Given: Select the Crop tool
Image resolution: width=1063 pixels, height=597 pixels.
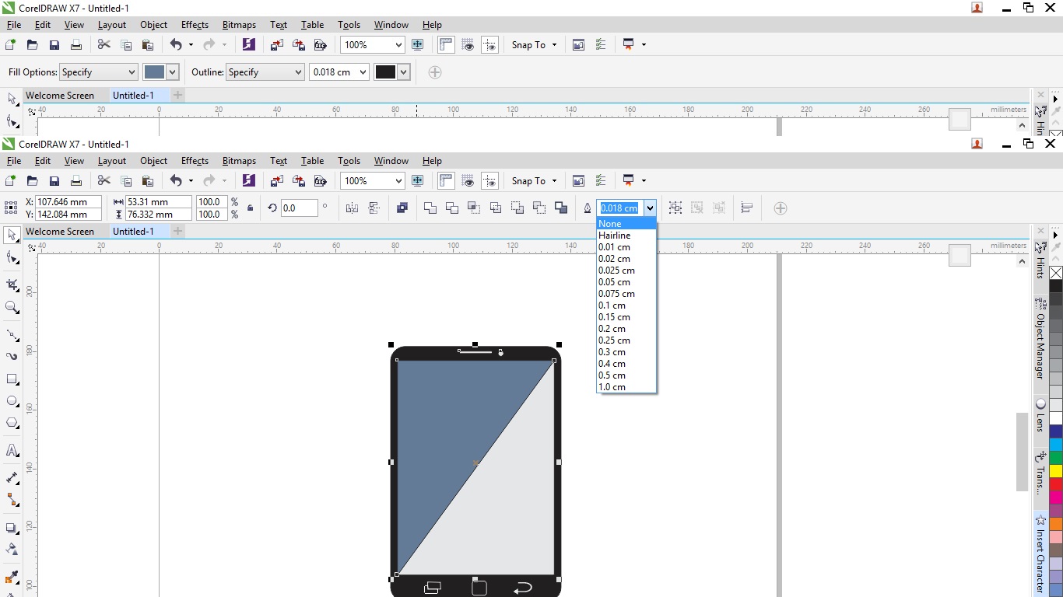Looking at the screenshot, I should tap(12, 285).
